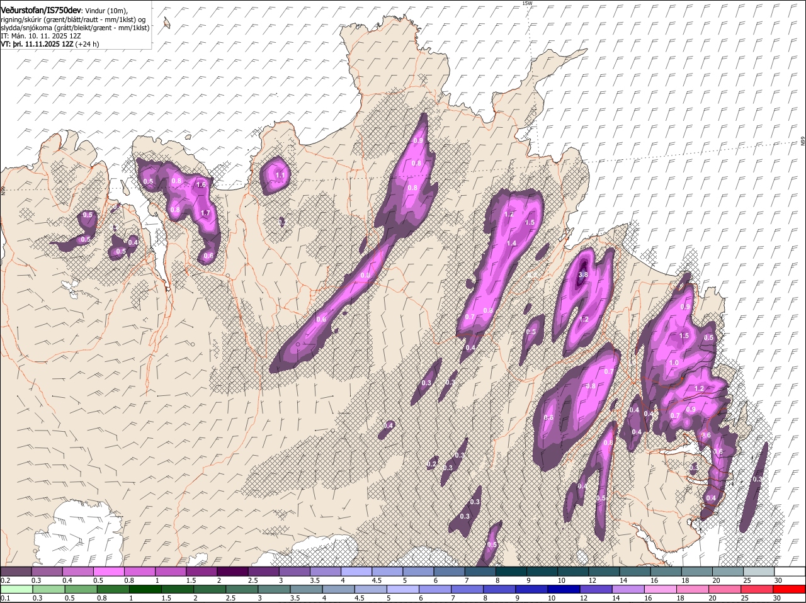The height and width of the screenshot is (603, 806).
Task: Click the 3.6 precipitation value on the map
Action: [706, 435]
